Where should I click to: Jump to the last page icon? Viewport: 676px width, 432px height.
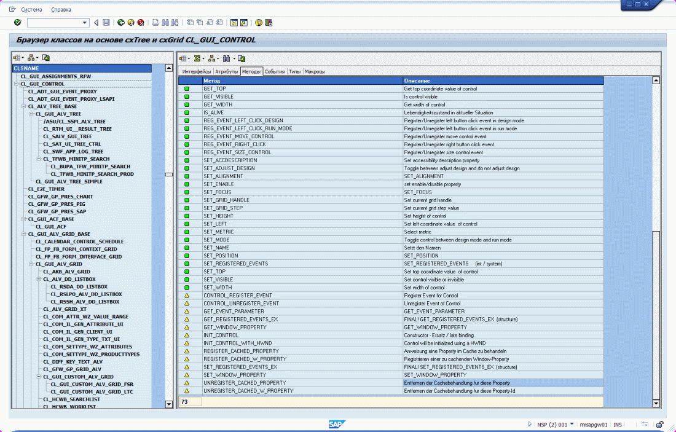click(x=219, y=22)
